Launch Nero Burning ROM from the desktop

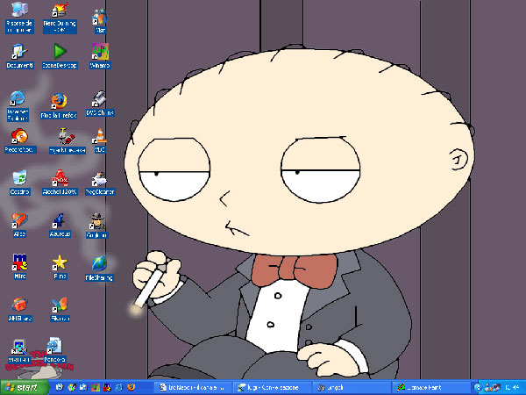click(x=60, y=18)
